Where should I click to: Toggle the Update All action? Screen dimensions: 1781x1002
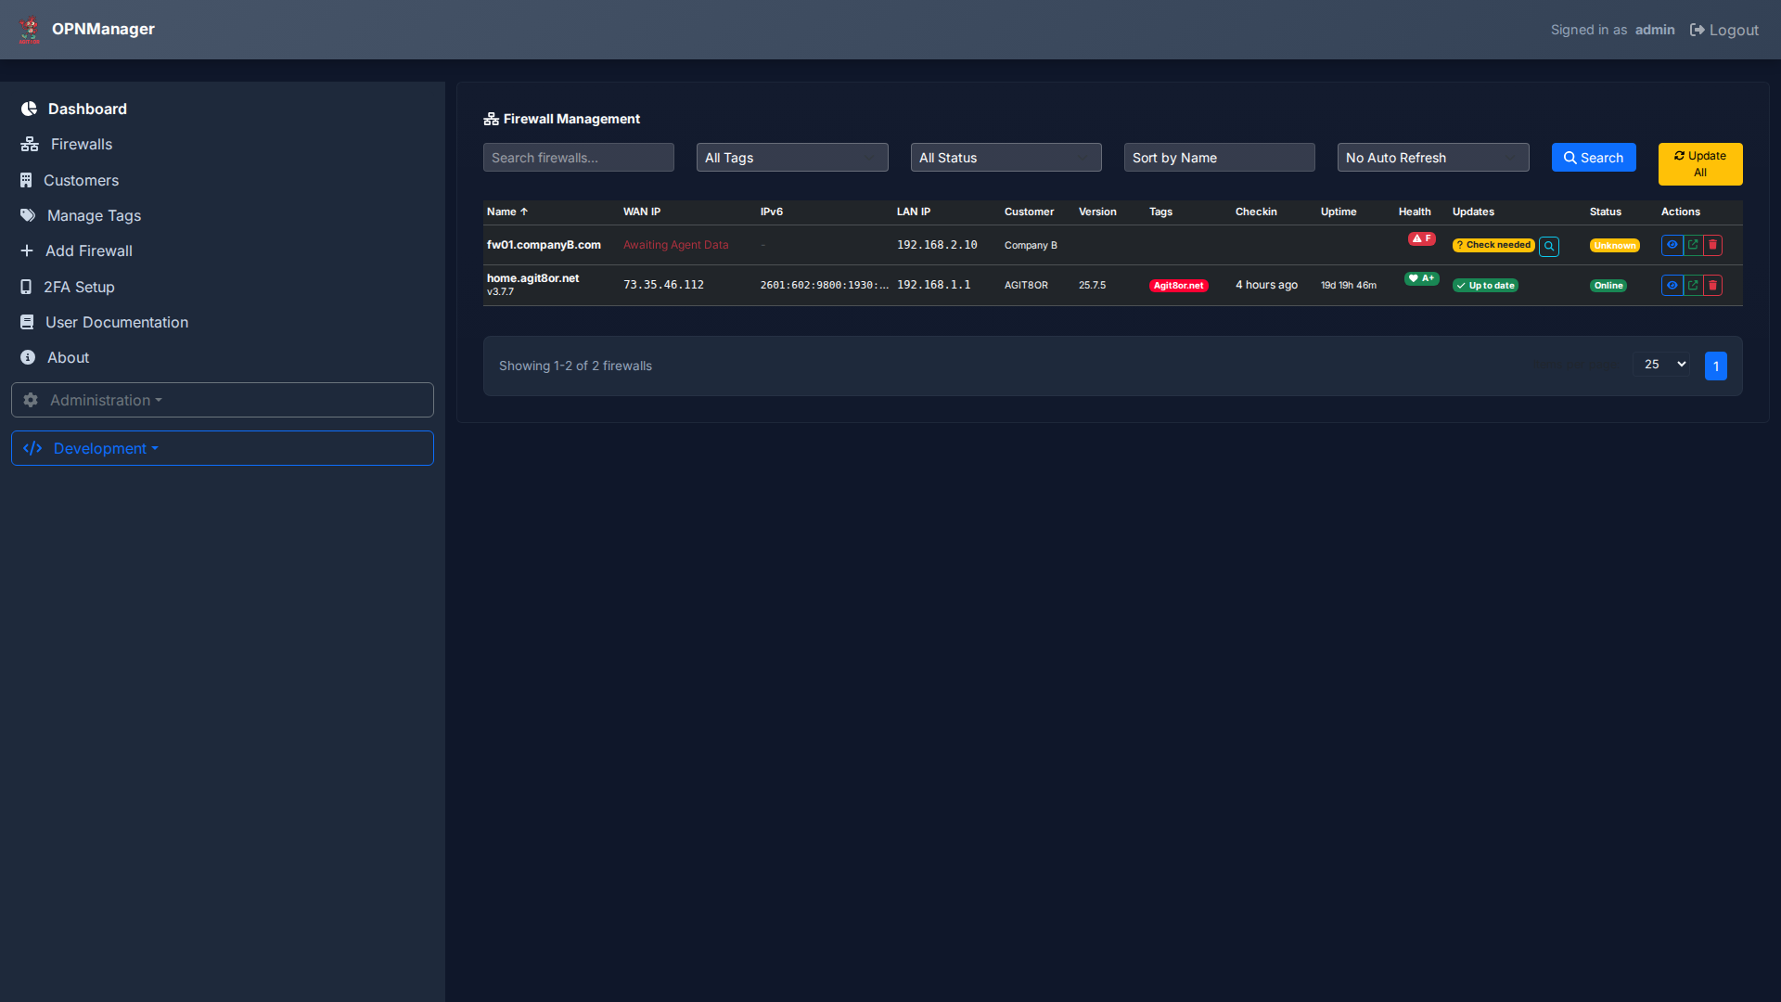tap(1699, 163)
